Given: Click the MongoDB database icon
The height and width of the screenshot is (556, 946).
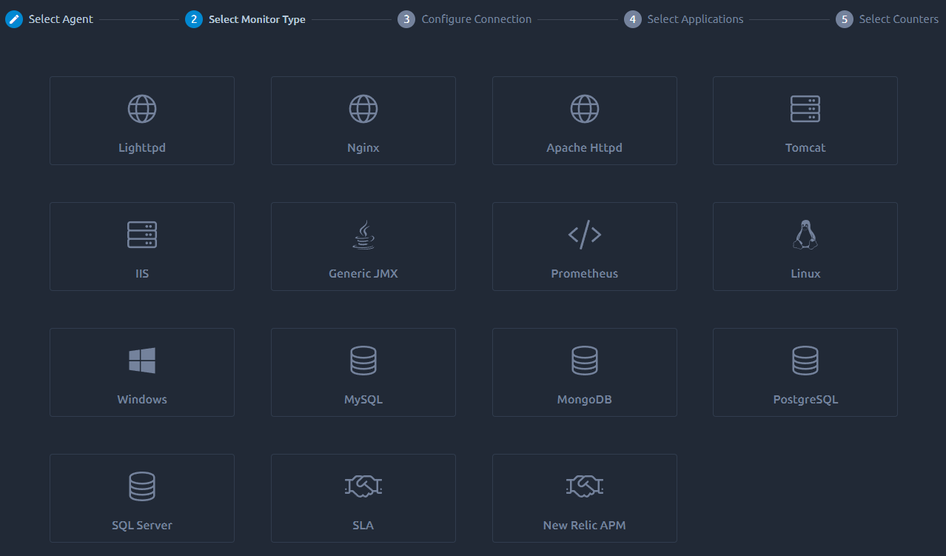Looking at the screenshot, I should coord(585,361).
